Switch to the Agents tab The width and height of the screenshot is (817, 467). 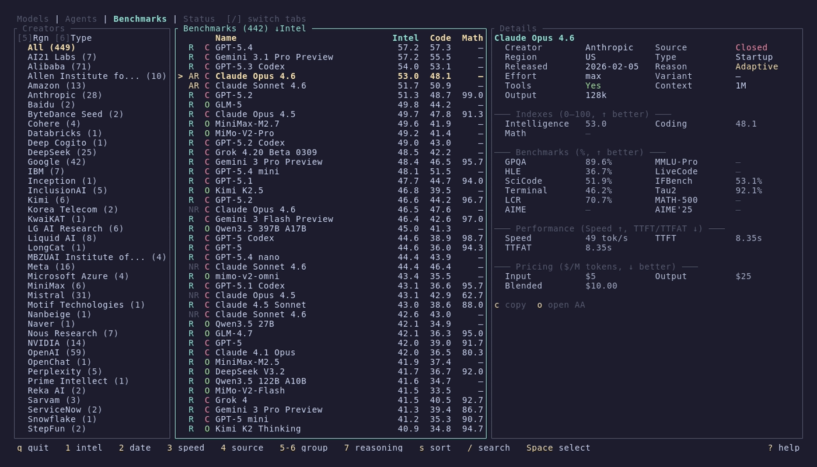[x=81, y=19]
